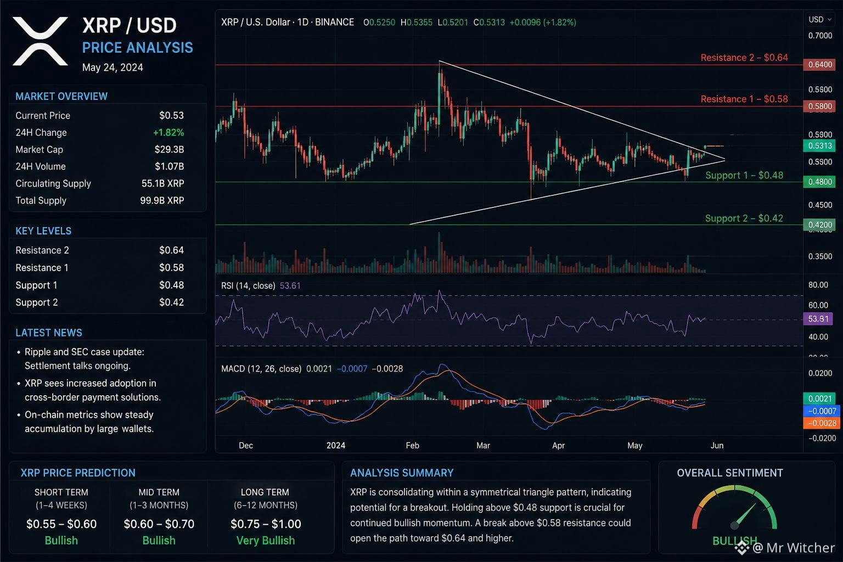
Task: Click the 'Dec' time axis label
Action: click(x=246, y=446)
